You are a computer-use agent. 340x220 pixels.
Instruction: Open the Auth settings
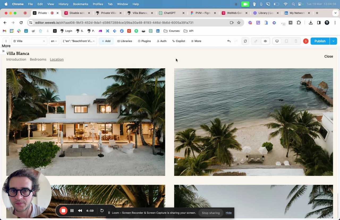(161, 41)
